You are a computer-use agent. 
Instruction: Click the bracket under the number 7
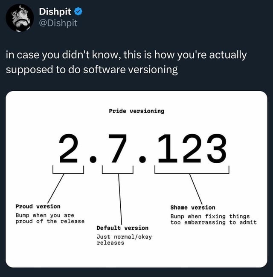[118, 170]
